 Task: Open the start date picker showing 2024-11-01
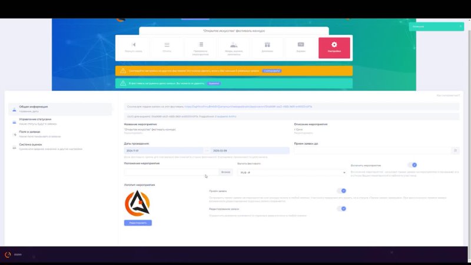[163, 151]
